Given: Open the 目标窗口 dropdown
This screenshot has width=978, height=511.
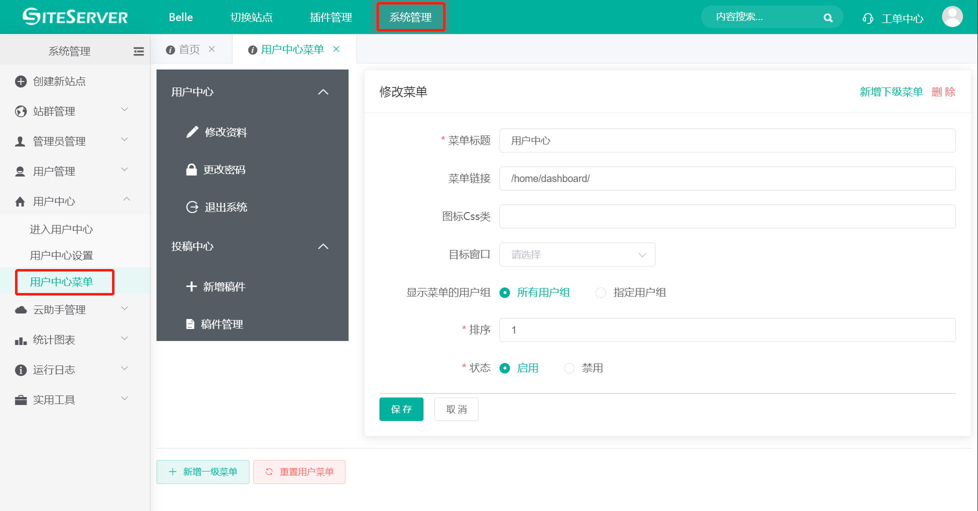Looking at the screenshot, I should click(x=577, y=254).
